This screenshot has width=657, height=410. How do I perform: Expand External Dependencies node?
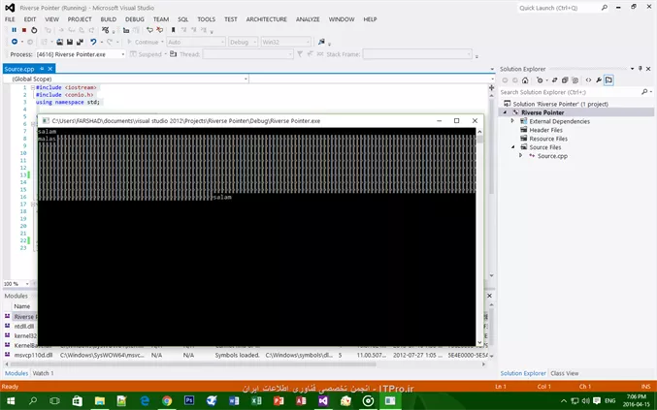click(x=512, y=121)
